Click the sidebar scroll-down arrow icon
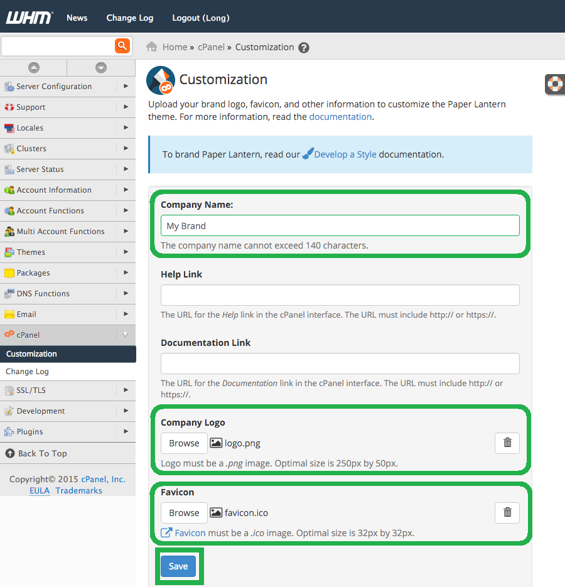Screen dimensions: 565x587 click(101, 68)
